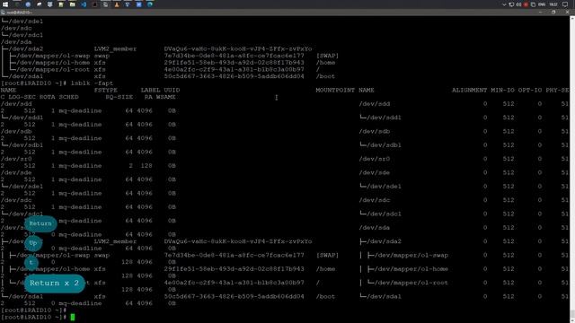Click the 'FSTYPE' column header

click(106, 90)
